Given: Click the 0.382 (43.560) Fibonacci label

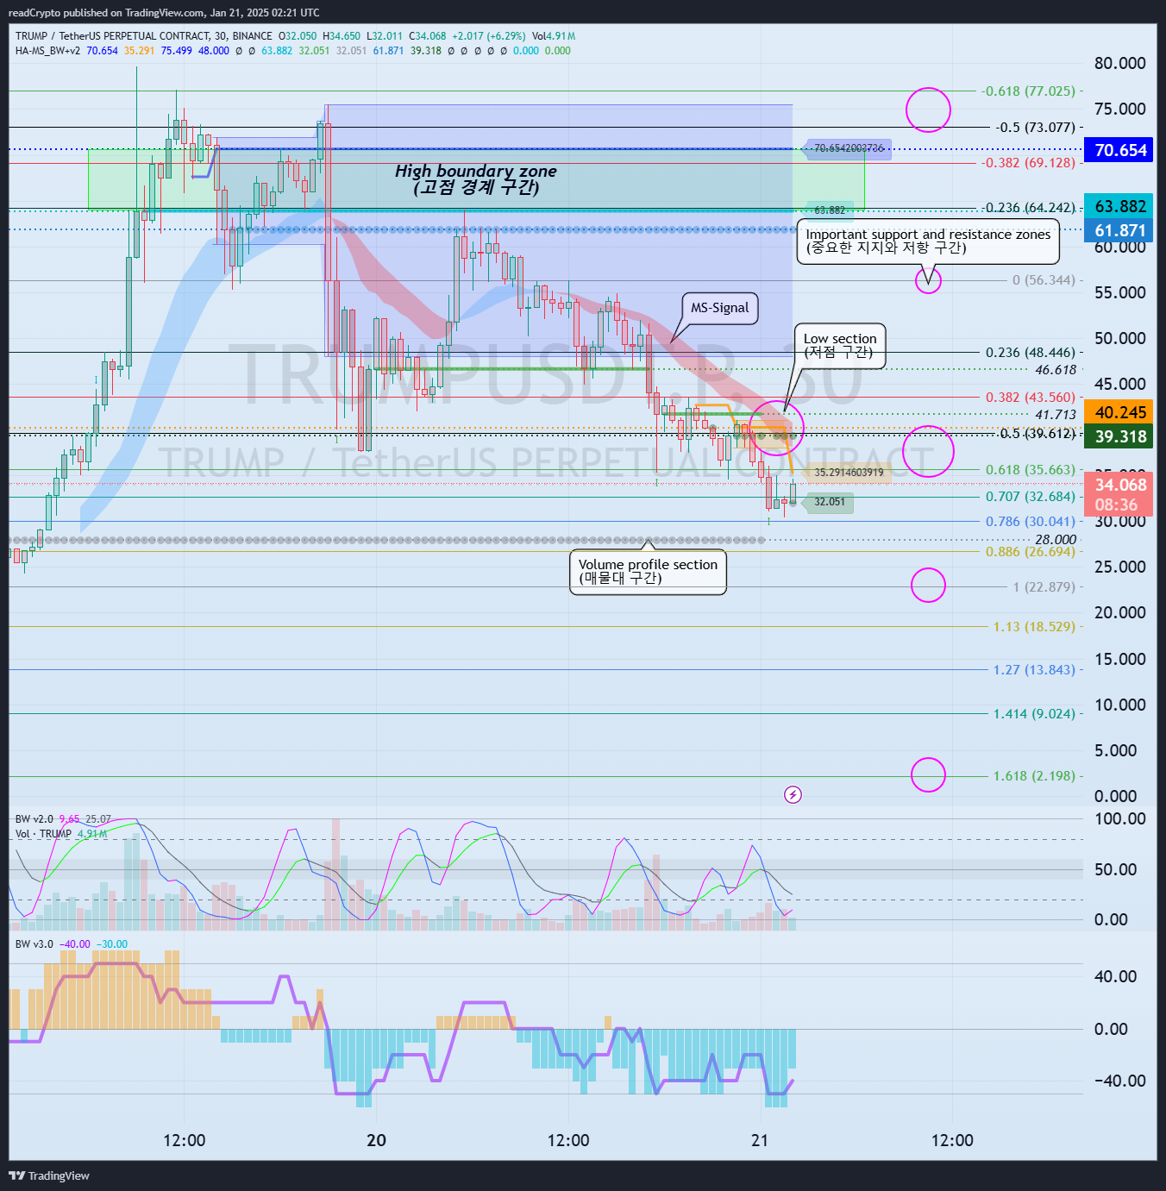Looking at the screenshot, I should pos(1031,397).
